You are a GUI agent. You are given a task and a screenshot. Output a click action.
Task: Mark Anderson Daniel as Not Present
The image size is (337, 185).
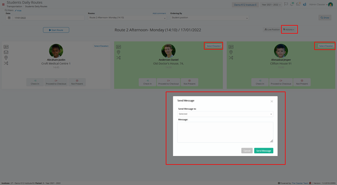tap(190, 82)
